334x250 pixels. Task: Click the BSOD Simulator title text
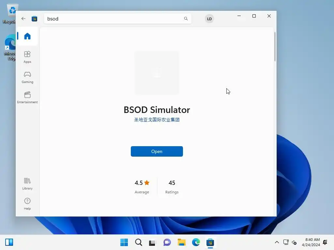[157, 110]
